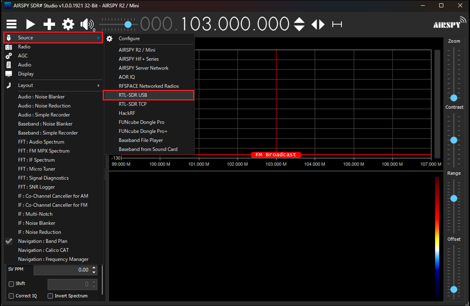The image size is (470, 306).
Task: Select AOR IQ source
Action: pyautogui.click(x=149, y=77)
